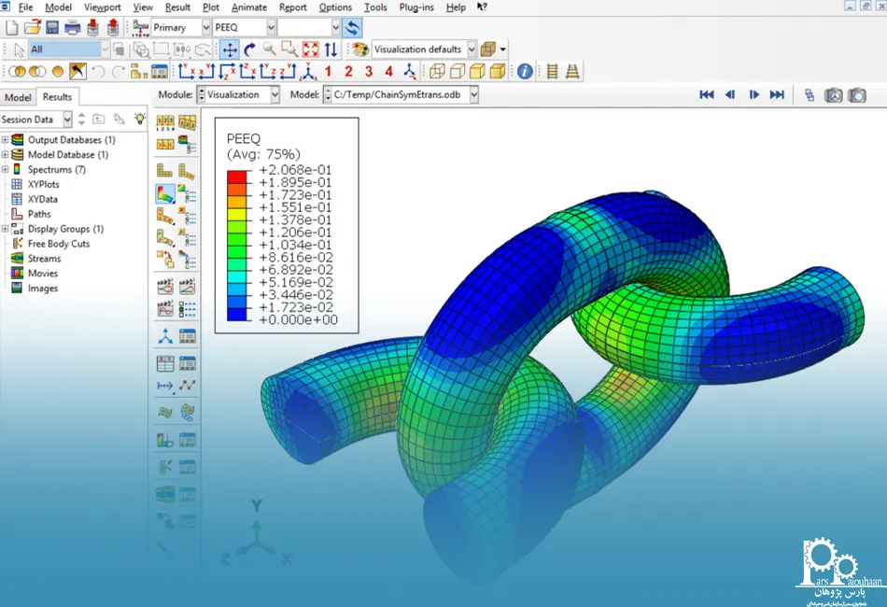Screen dimensions: 887x607
Task: Skip to the last frame
Action: 777,95
